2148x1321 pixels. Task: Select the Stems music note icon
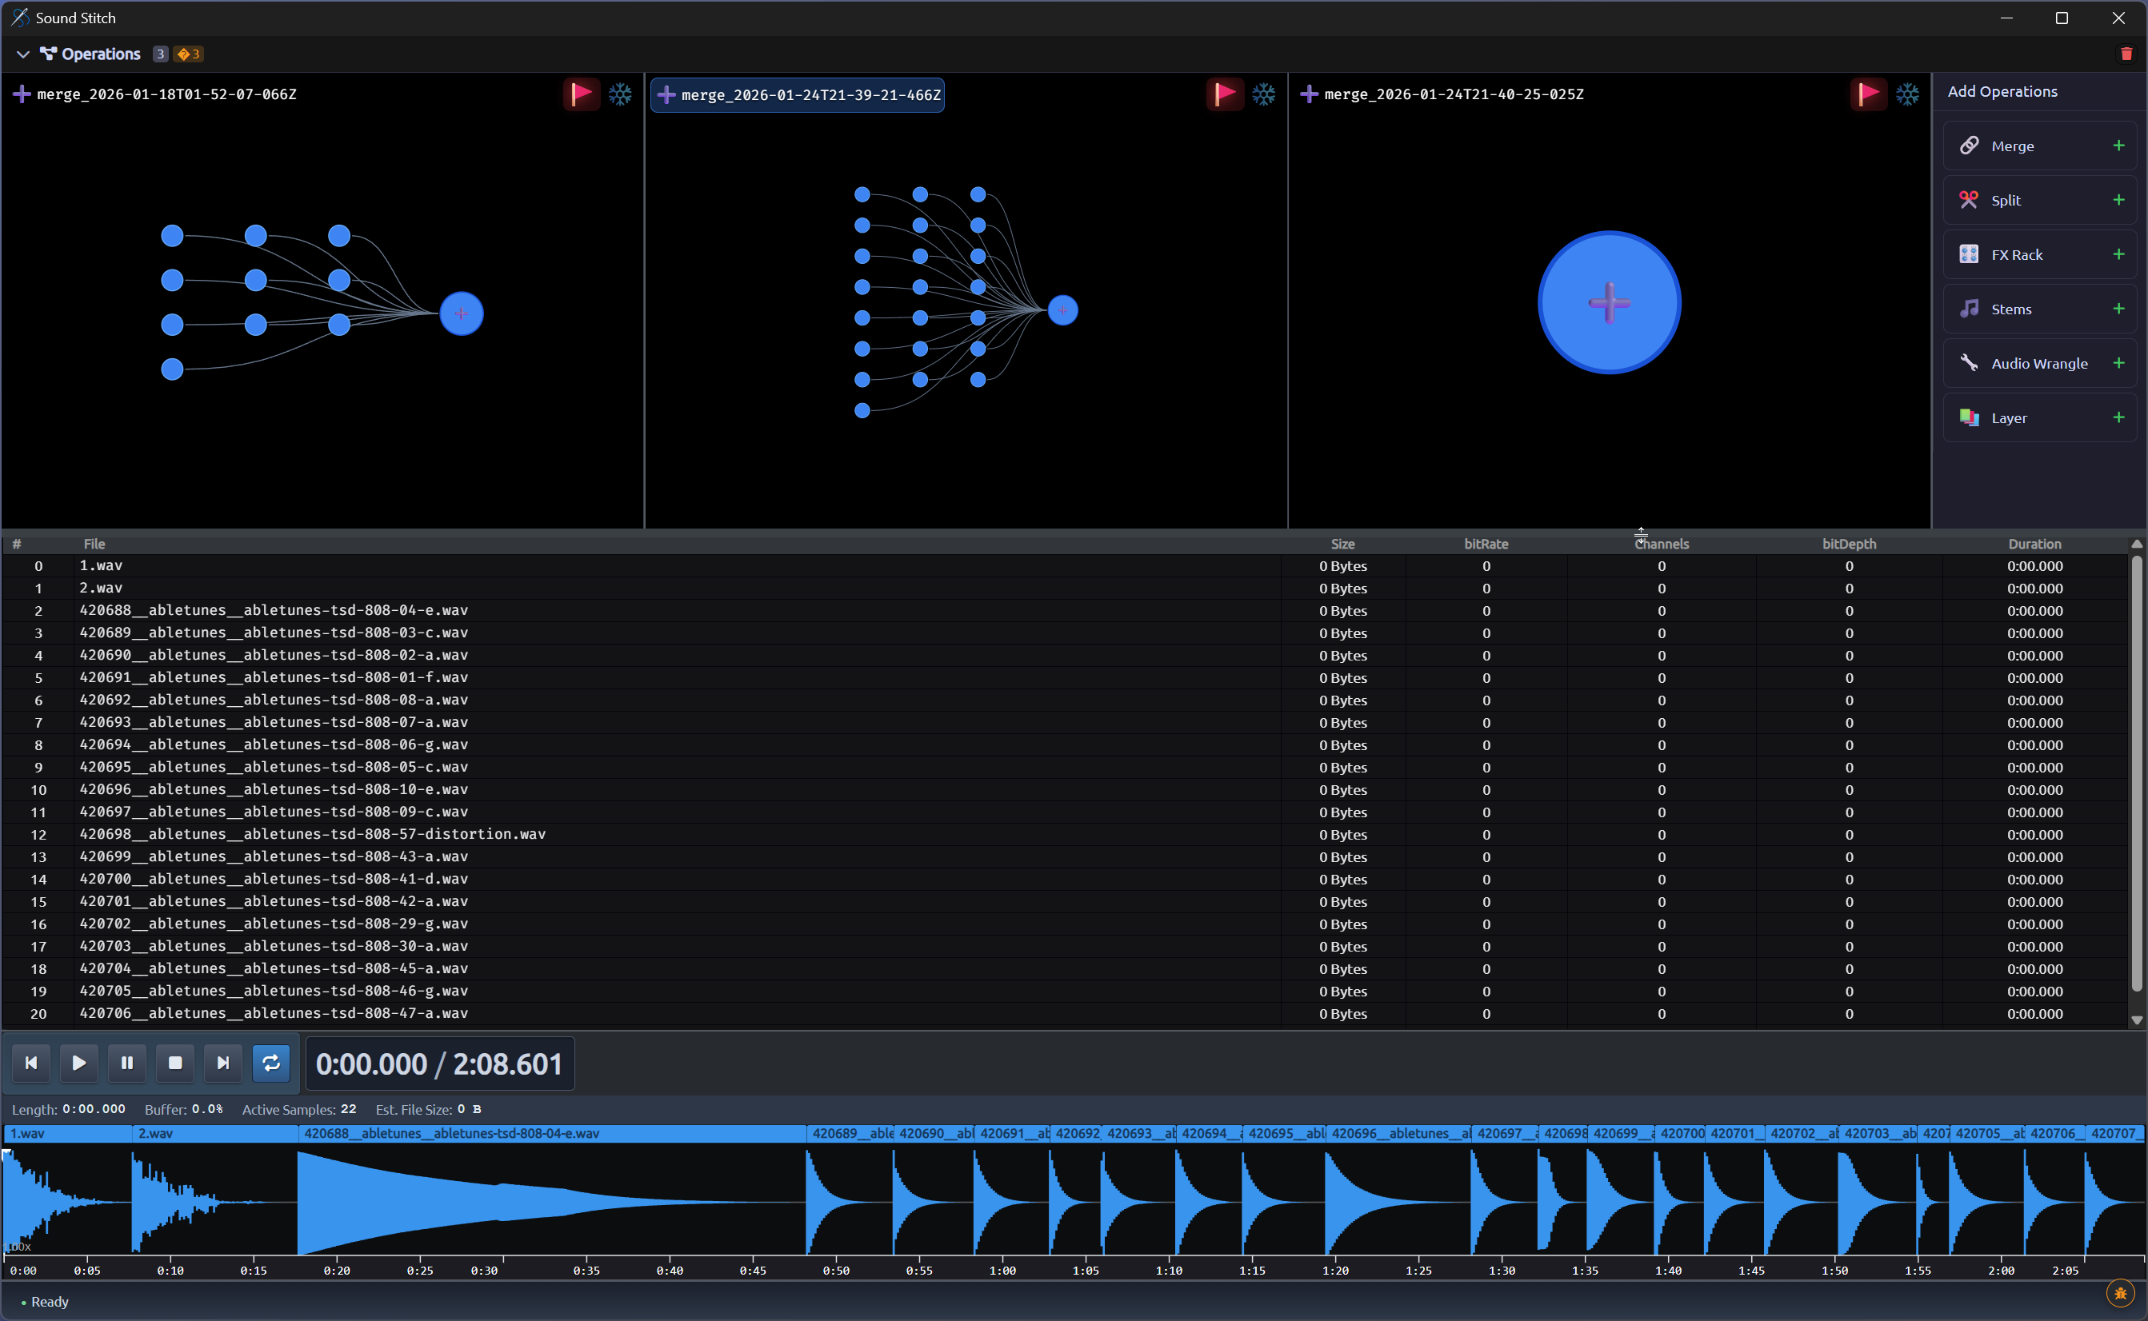coord(1970,309)
